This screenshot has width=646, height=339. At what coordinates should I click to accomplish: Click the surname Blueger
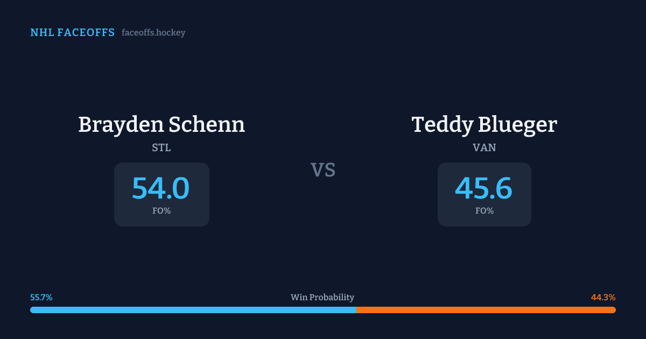(517, 125)
